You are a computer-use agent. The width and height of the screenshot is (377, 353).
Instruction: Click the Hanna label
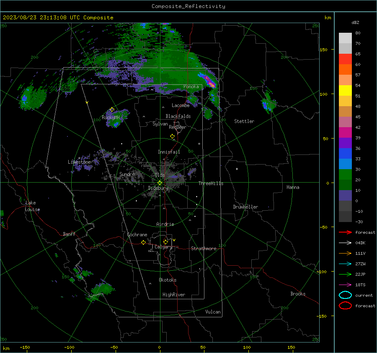click(293, 187)
